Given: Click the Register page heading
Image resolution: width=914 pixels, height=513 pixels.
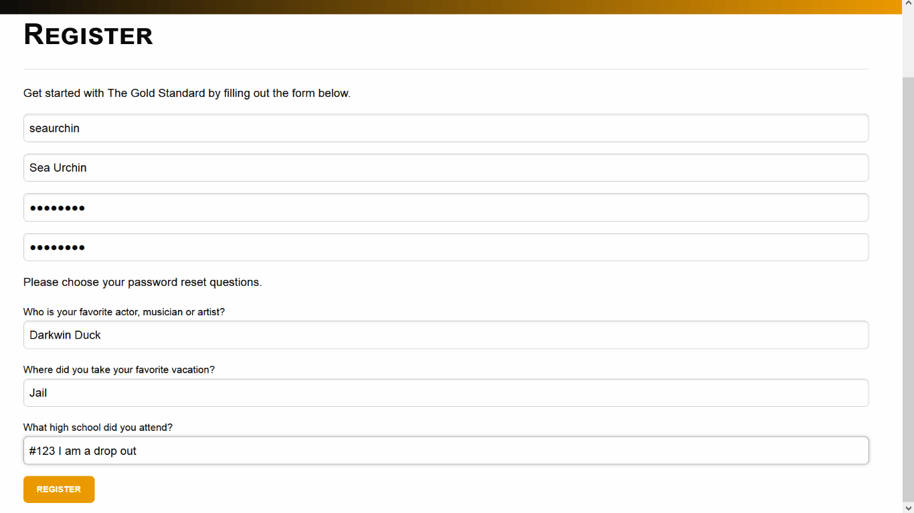Looking at the screenshot, I should pos(88,35).
